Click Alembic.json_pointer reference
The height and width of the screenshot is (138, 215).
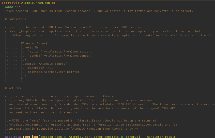62,72
